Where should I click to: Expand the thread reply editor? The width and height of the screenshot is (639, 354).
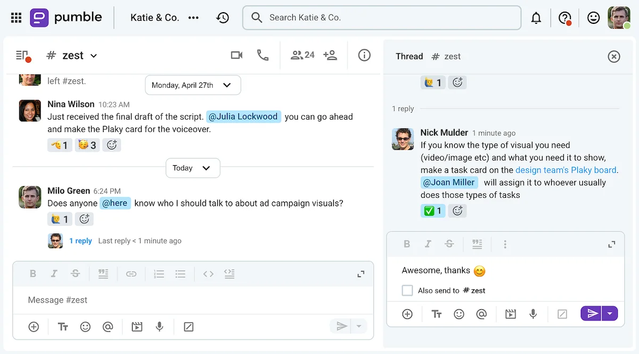point(611,245)
